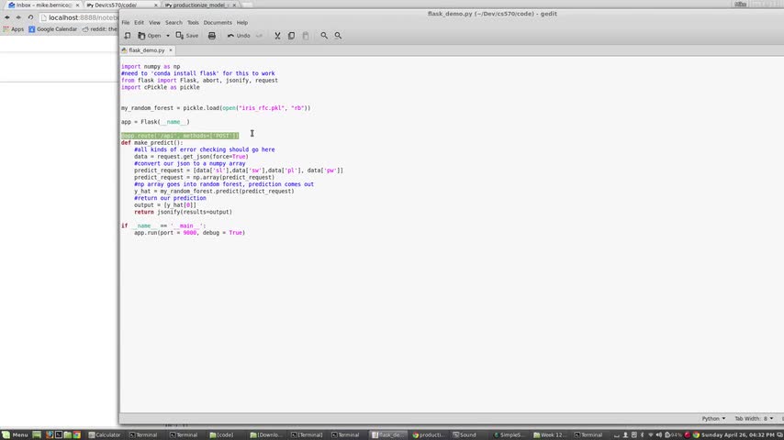Click the Open file button in gedit

point(150,36)
